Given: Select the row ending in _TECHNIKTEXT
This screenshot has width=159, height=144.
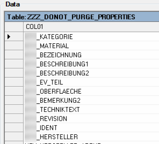Looking at the screenshot, I should tap(91, 109).
